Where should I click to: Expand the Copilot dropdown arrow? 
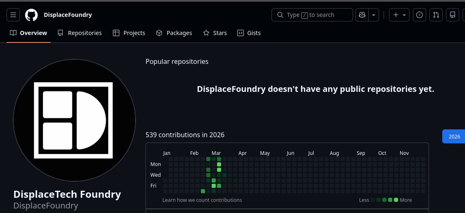374,15
